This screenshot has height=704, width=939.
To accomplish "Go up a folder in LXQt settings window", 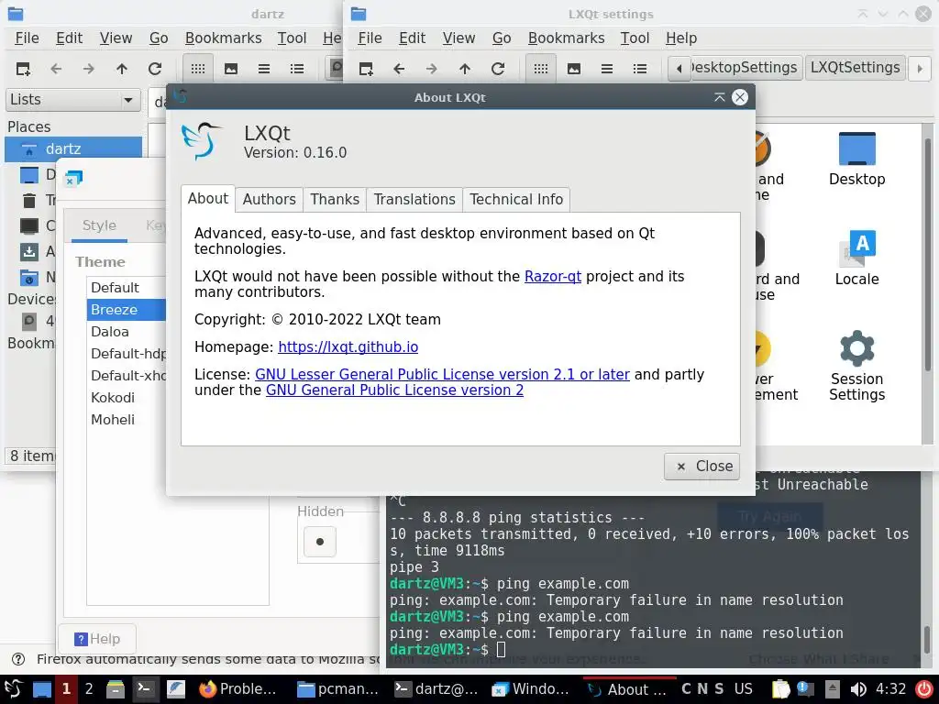I will tap(465, 69).
